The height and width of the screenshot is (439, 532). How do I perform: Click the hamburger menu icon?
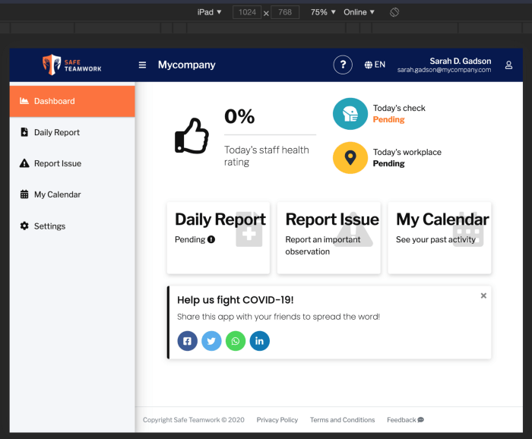(x=142, y=65)
